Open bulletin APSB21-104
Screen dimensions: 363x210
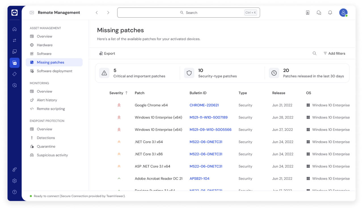199,179
